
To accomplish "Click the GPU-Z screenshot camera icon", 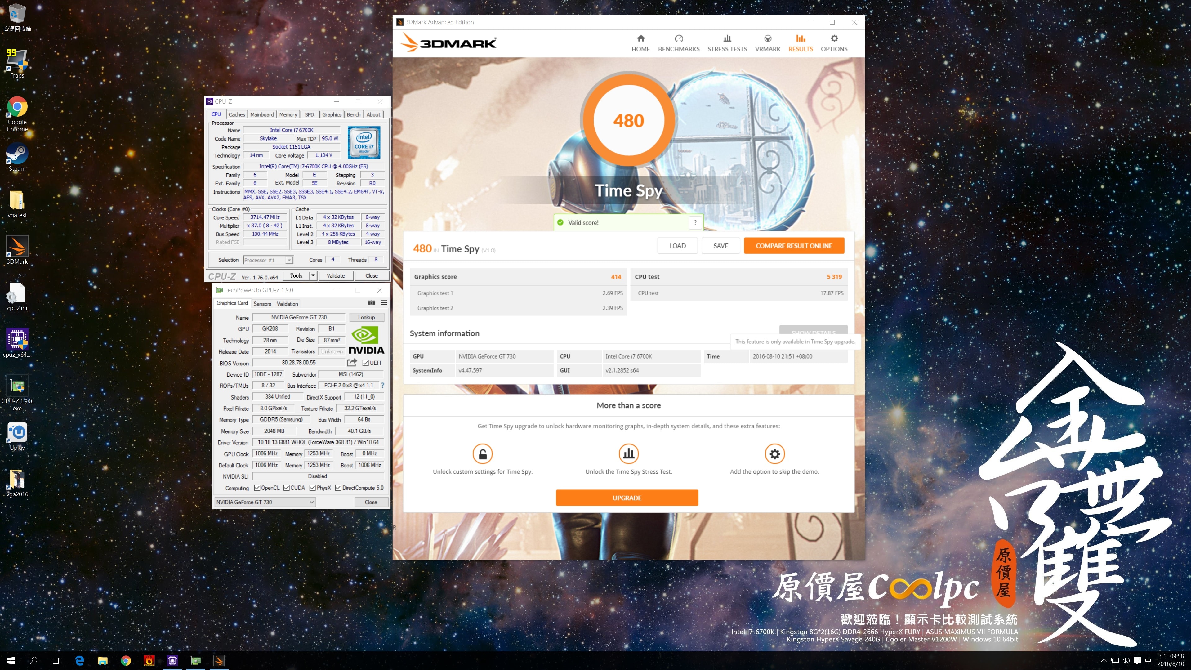I will (371, 303).
